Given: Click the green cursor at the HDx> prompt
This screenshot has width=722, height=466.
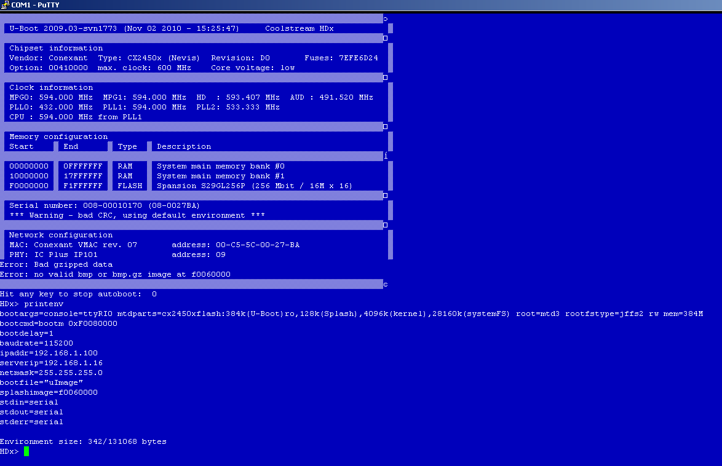Looking at the screenshot, I should coord(26,452).
